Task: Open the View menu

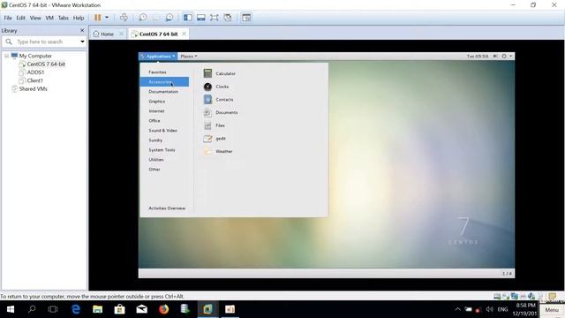Action: pyautogui.click(x=35, y=18)
